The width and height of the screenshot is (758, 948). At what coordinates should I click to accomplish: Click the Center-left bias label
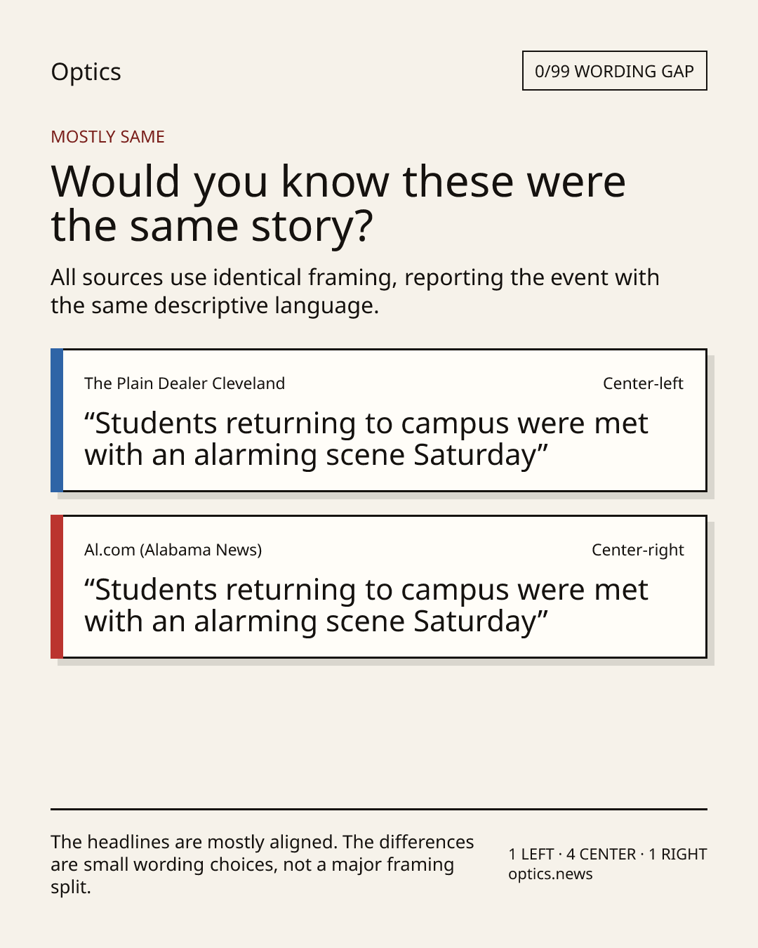(643, 383)
